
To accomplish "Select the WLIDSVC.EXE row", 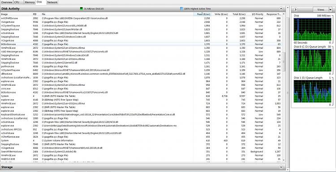I will 141,159.
